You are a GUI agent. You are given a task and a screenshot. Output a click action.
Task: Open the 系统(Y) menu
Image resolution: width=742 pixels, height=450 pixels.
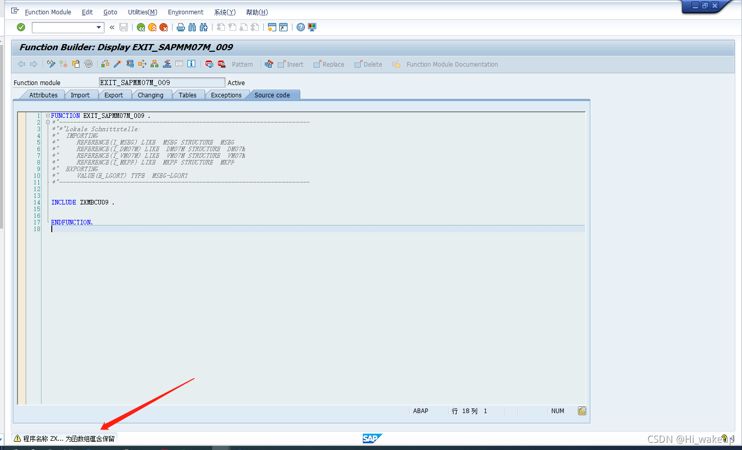click(x=225, y=12)
